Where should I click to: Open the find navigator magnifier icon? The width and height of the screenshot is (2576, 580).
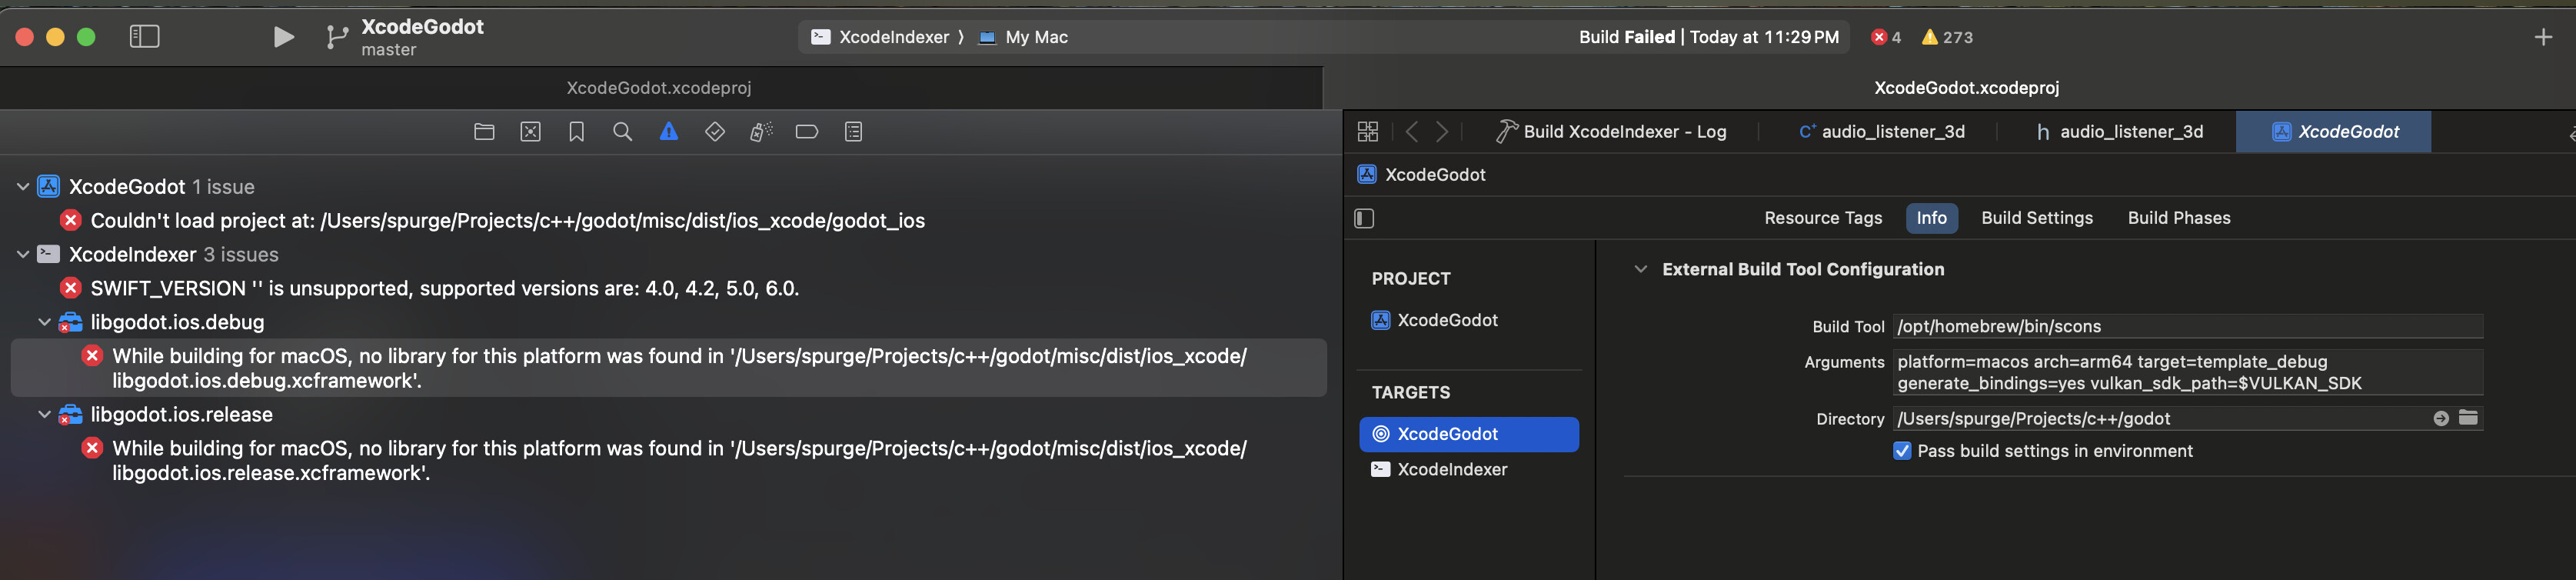coord(622,132)
